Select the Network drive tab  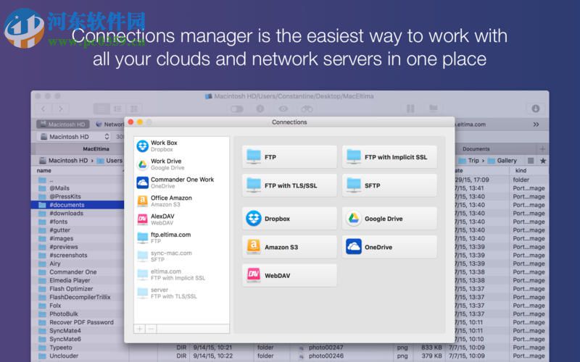click(109, 125)
